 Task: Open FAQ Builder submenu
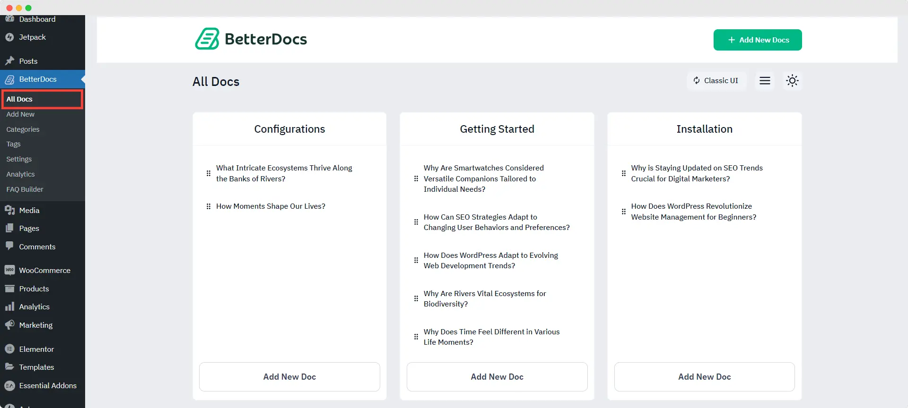[x=25, y=189]
